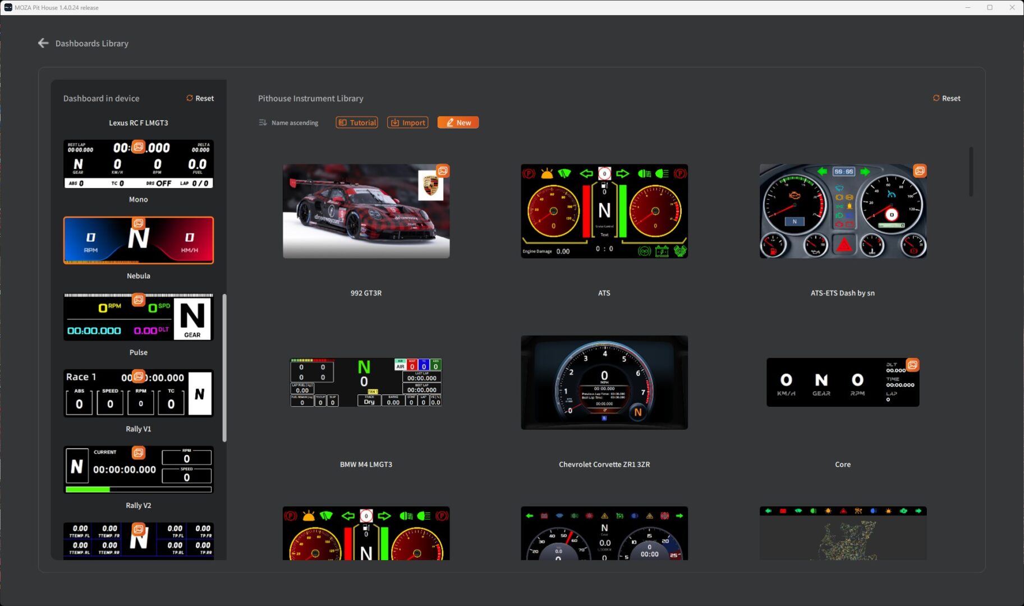This screenshot has width=1024, height=606.
Task: Click the "Dashboards Library" page title
Action: pos(92,43)
